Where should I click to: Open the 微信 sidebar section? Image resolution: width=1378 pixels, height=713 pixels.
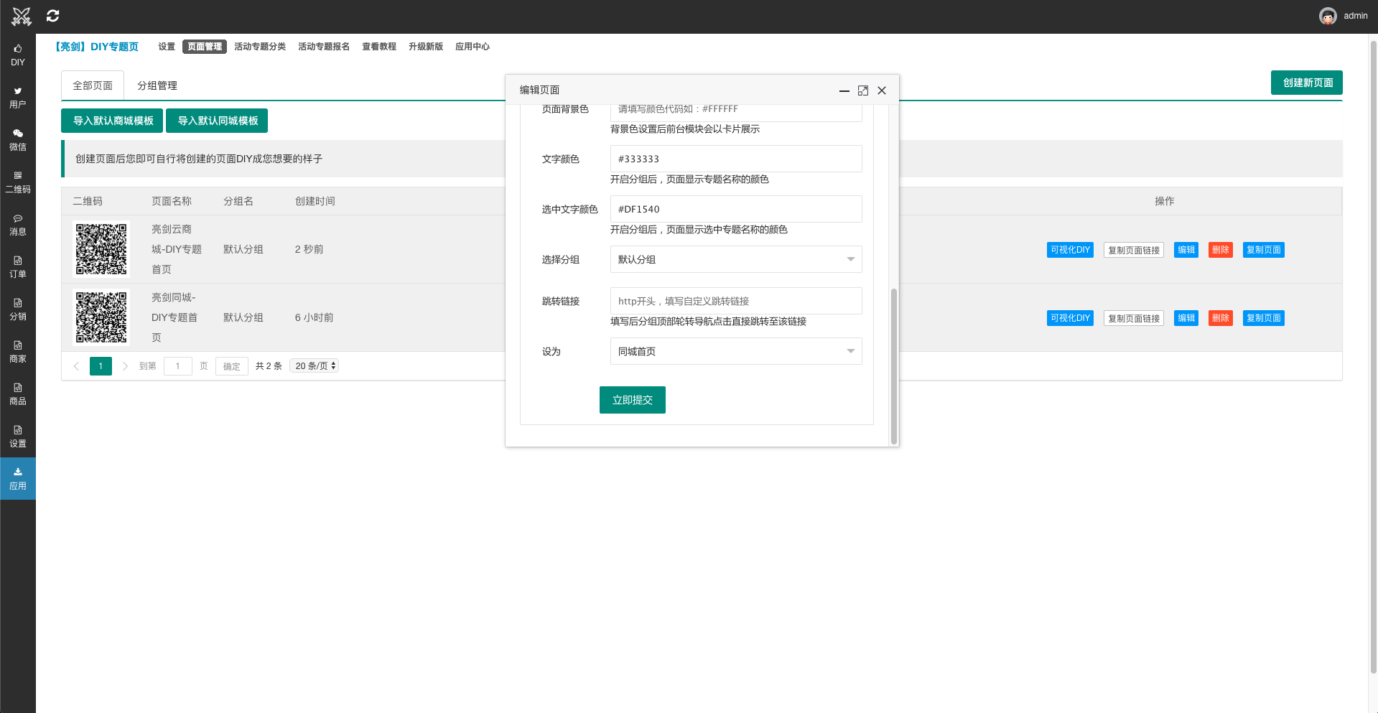(18, 140)
